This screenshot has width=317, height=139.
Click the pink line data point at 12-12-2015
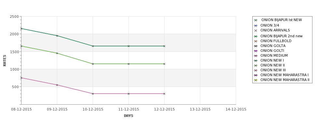point(164,94)
